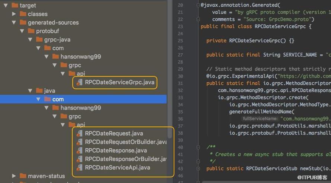Viewport: 331px width, 183px height.
Task: Click the RPCDateServiceApi.java file icon
Action: click(x=79, y=168)
